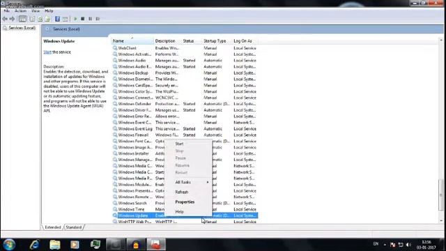Select the WinHTTP Web Proxy service row

(x=185, y=222)
